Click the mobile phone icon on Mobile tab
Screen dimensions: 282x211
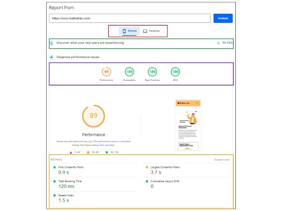click(124, 31)
